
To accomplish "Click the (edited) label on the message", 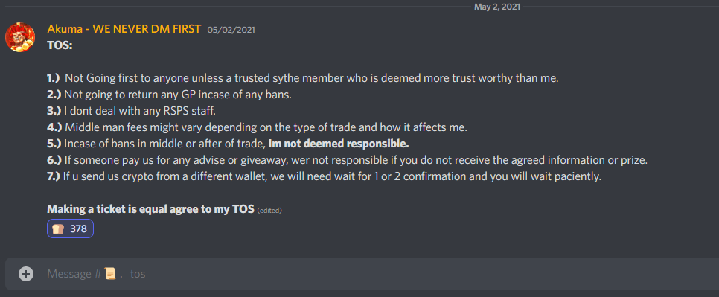I will coord(269,211).
